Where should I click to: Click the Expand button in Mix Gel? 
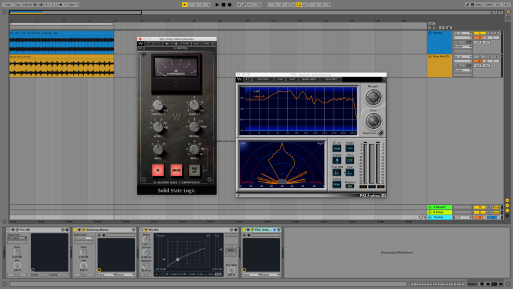231,255
